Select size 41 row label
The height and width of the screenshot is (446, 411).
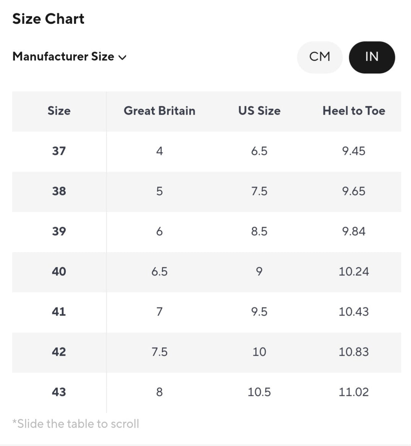click(x=59, y=312)
